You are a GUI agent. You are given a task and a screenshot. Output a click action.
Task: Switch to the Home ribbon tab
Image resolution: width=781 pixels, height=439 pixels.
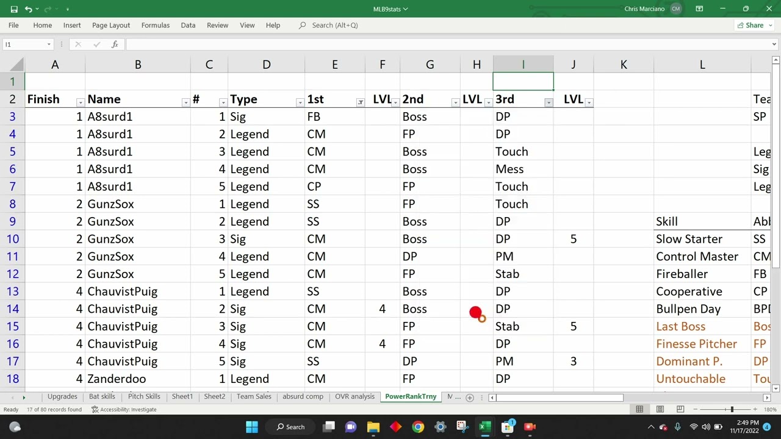tap(42, 26)
